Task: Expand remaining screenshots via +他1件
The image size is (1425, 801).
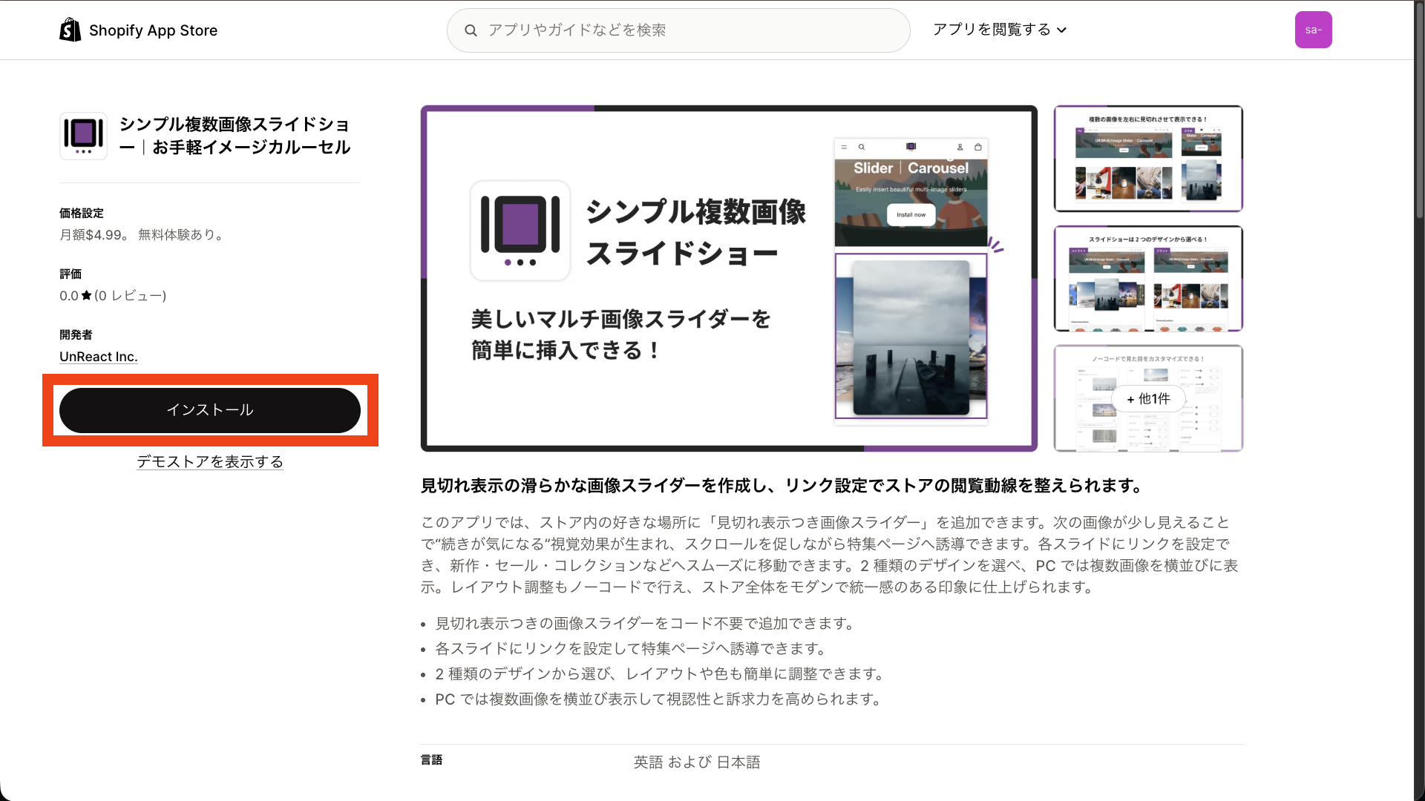Action: click(1148, 398)
